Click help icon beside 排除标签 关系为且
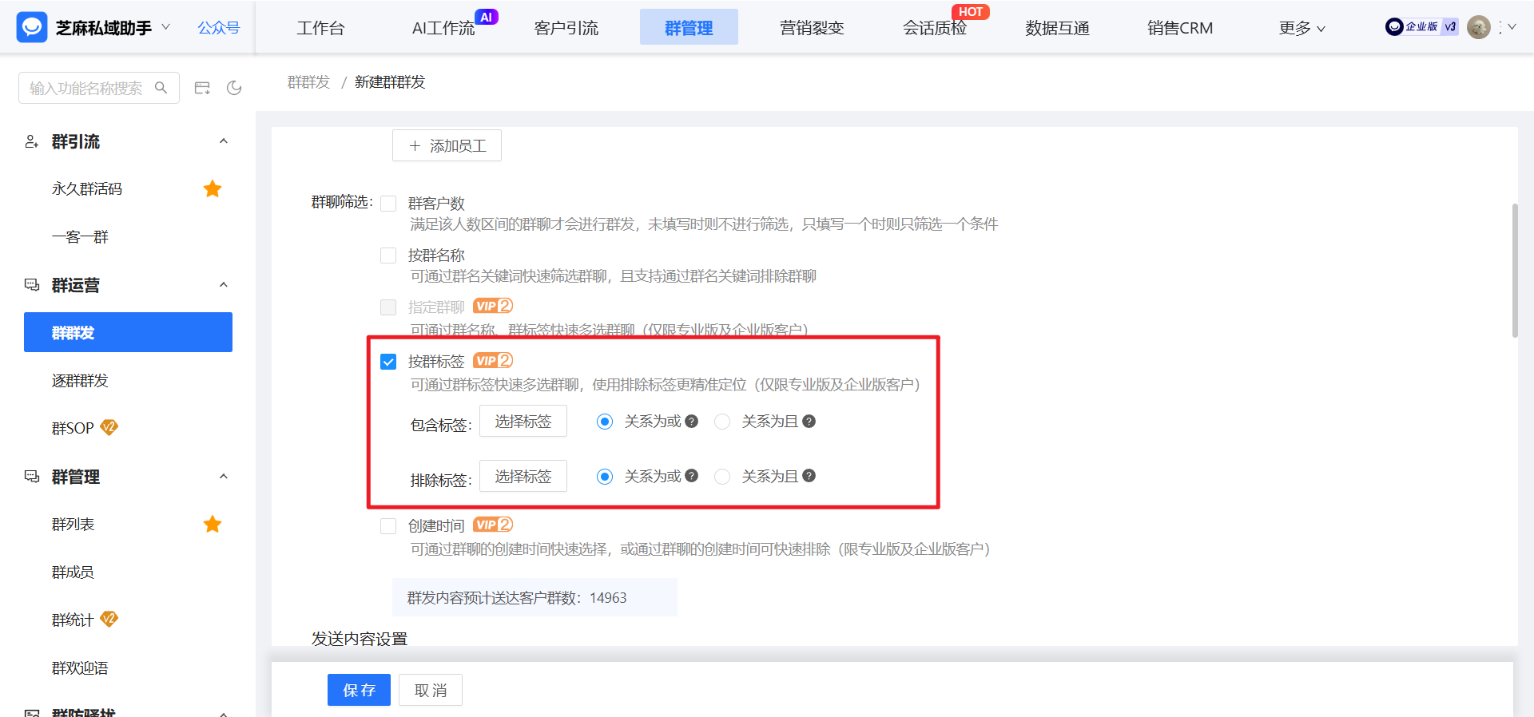This screenshot has width=1534, height=717. [809, 475]
